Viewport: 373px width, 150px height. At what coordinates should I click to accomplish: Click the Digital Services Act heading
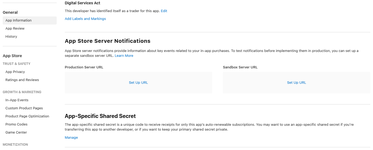[x=82, y=3]
